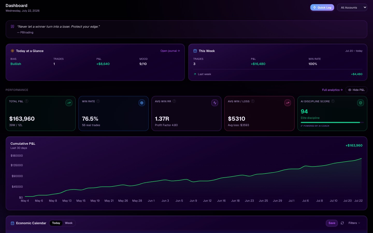Refresh the Economic Calendar

point(342,223)
